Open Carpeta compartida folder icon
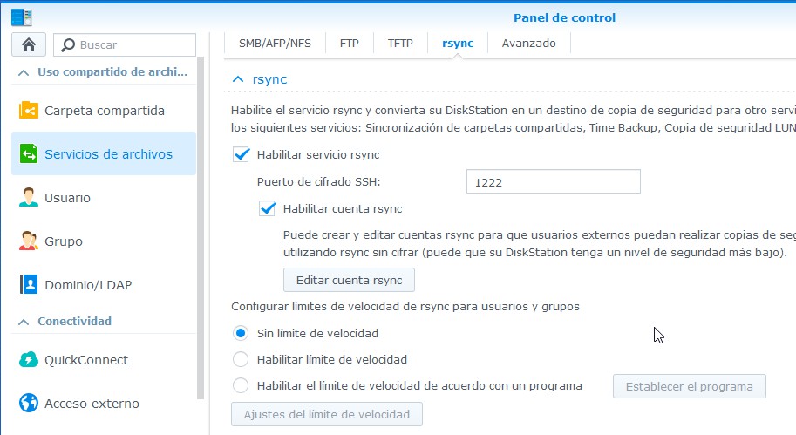The height and width of the screenshot is (435, 796). click(29, 111)
